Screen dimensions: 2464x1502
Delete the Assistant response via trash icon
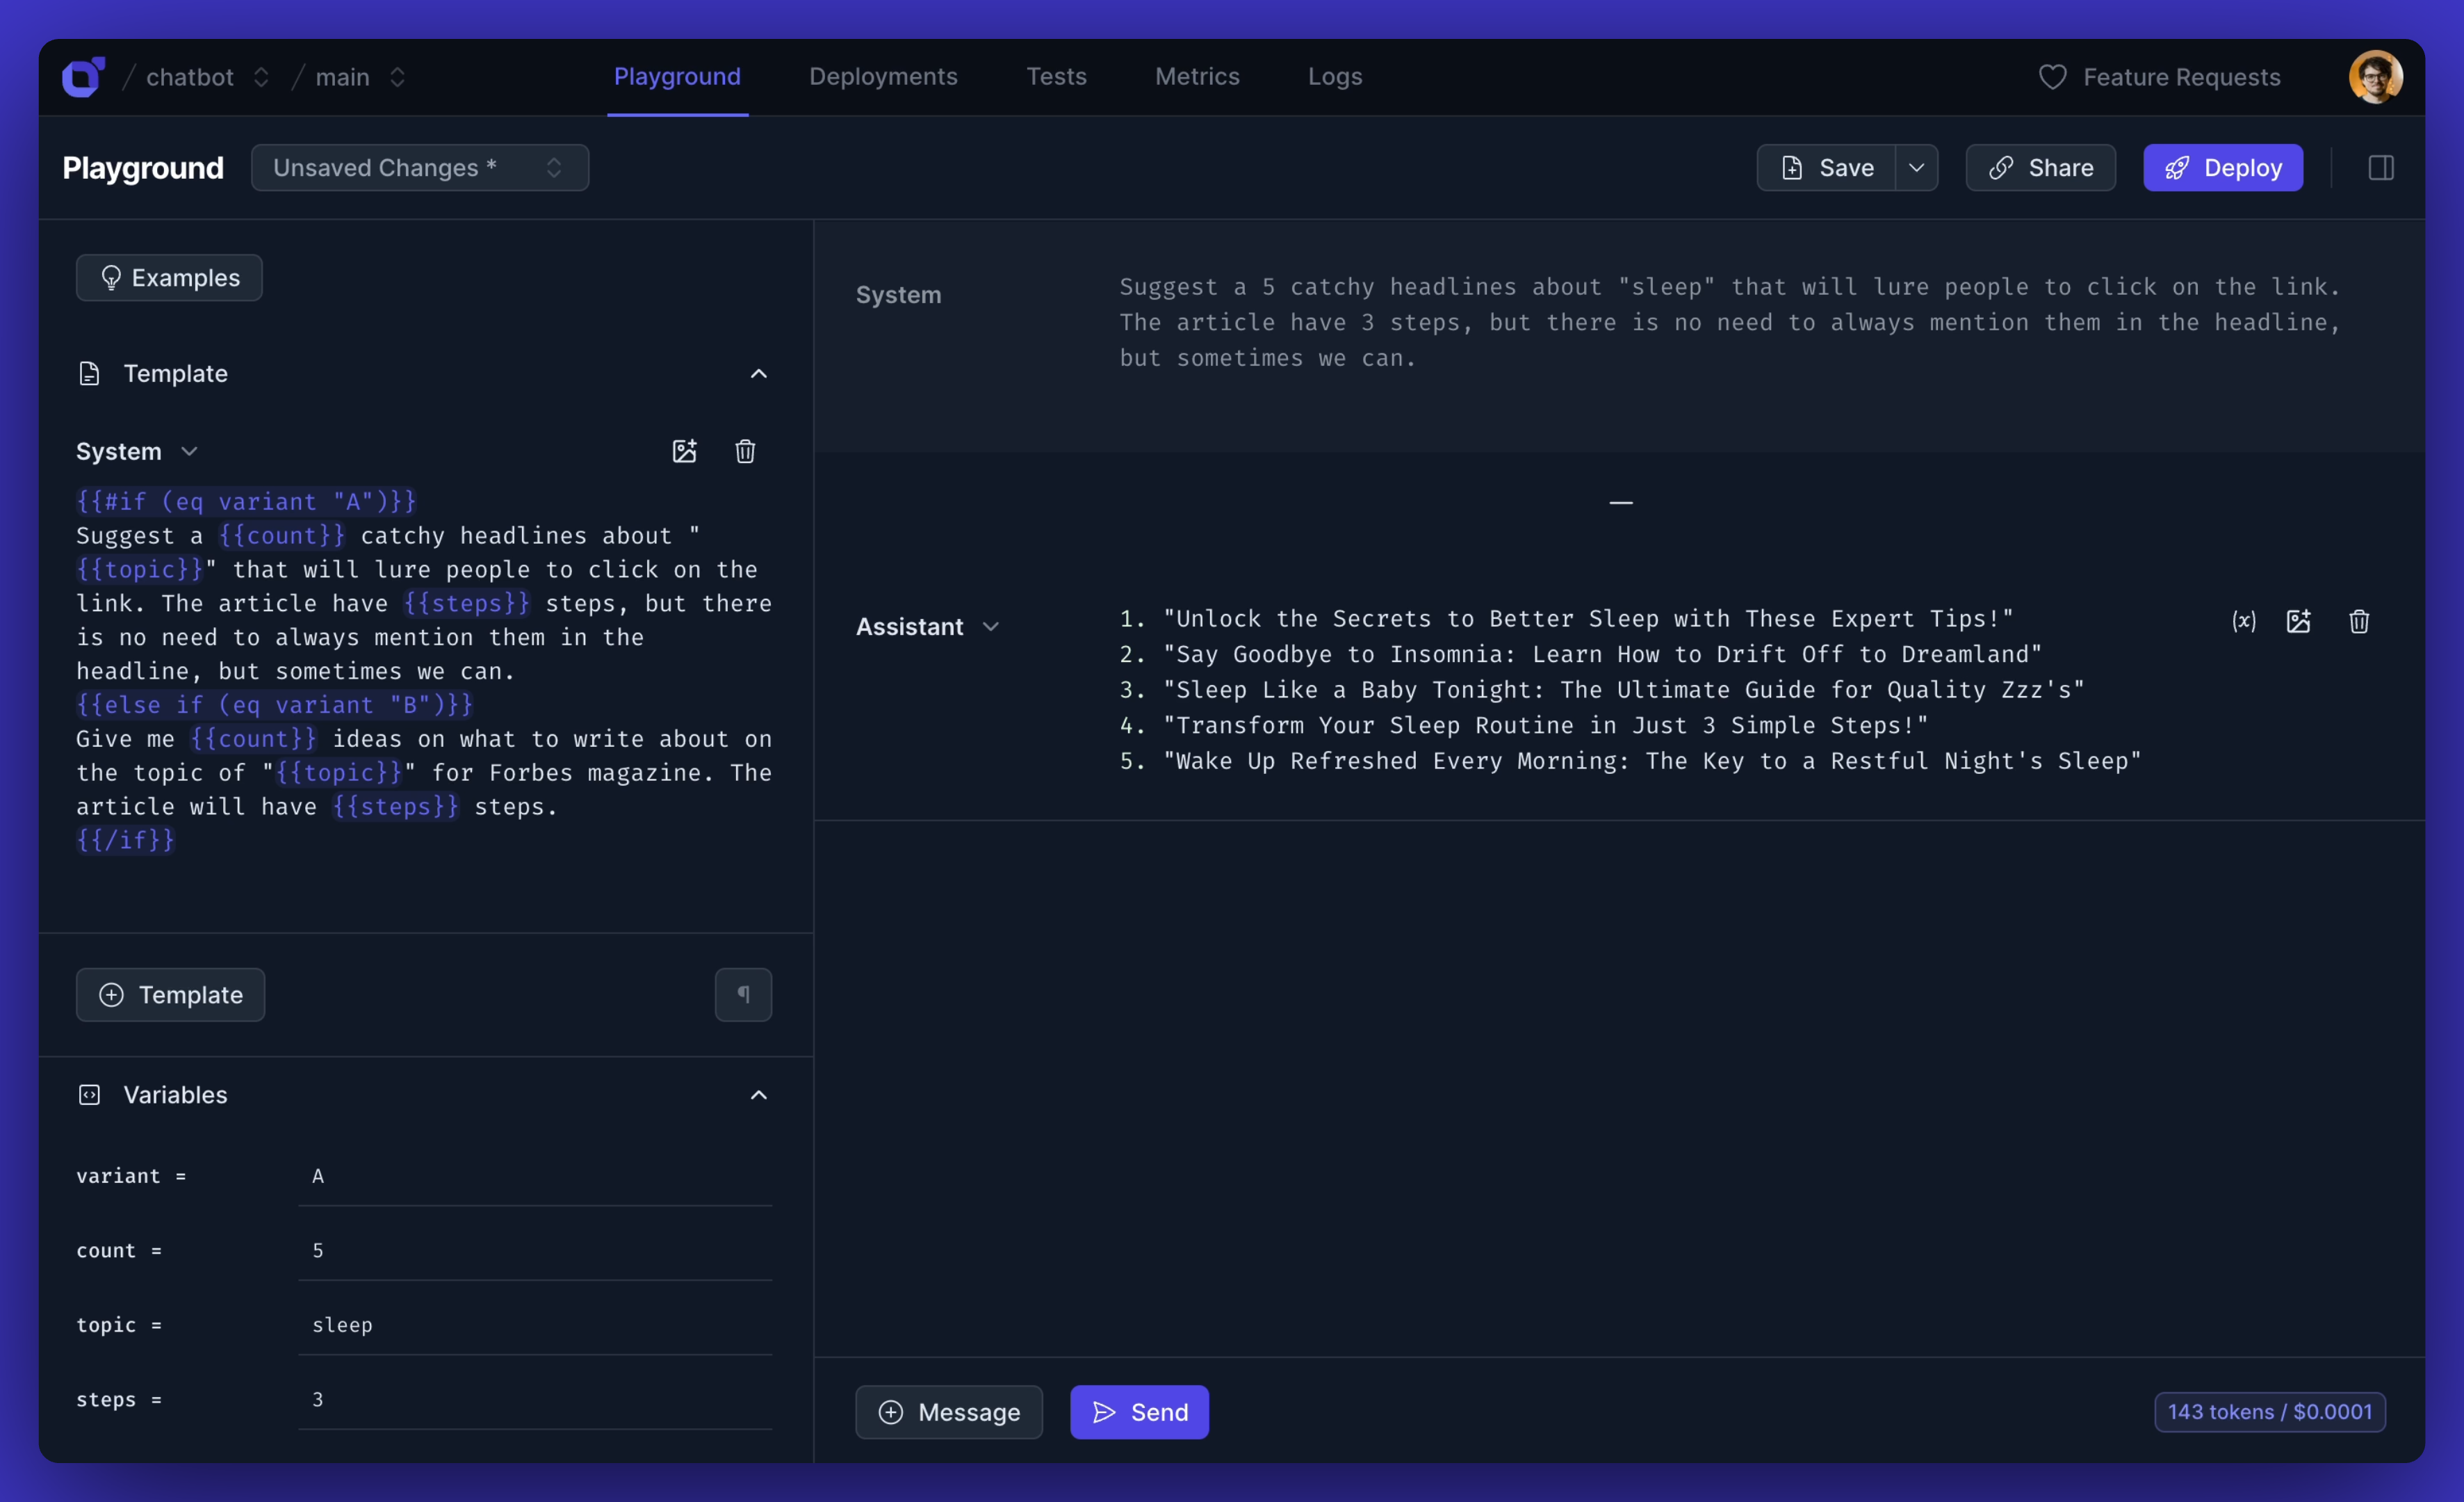click(2359, 622)
